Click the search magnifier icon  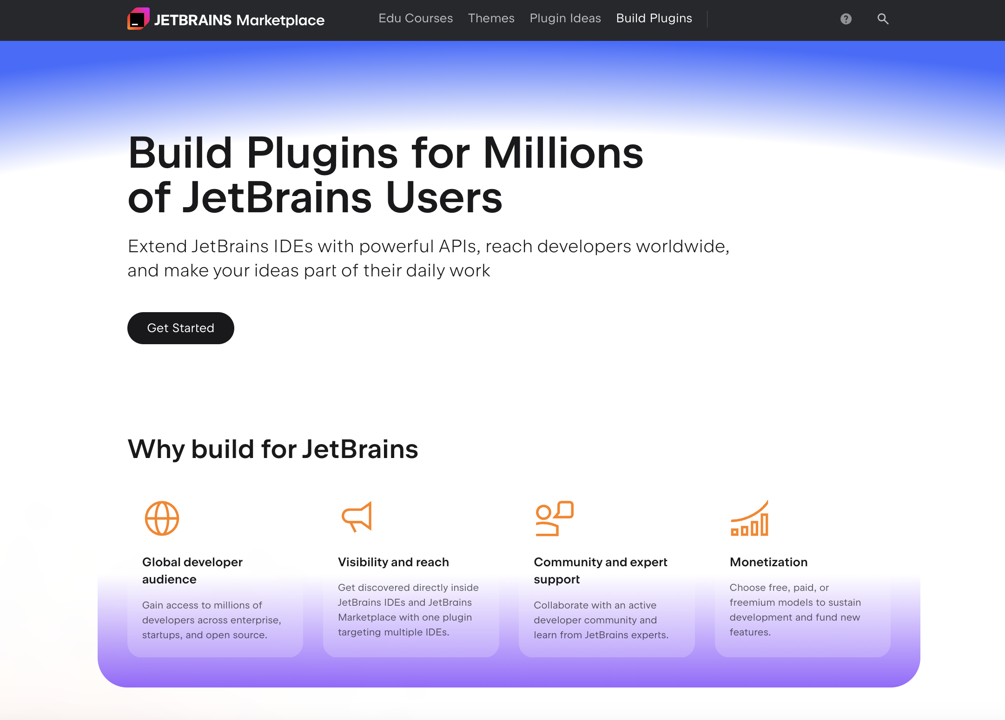(x=883, y=19)
